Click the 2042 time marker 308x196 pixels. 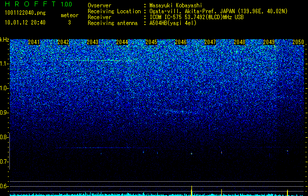(x=63, y=42)
